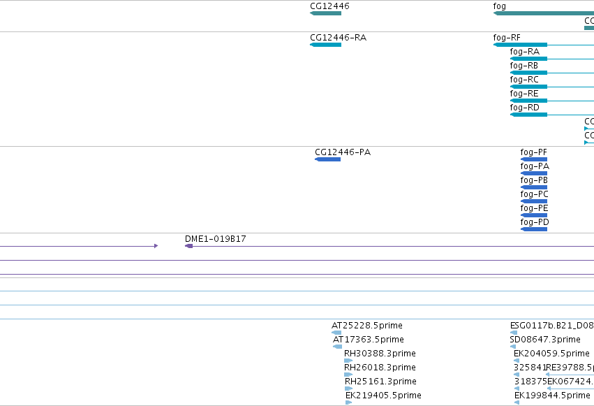This screenshot has width=594, height=406.
Task: Click the 325841 EST label
Action: (x=530, y=368)
